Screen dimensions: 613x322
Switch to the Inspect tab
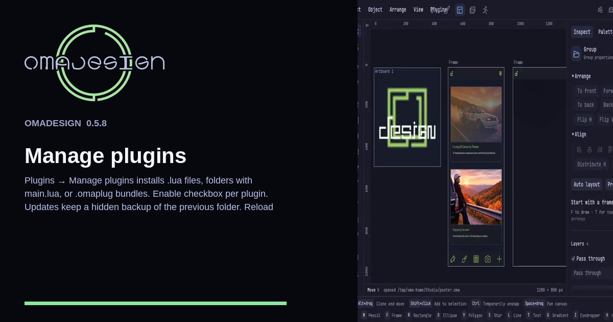[582, 32]
